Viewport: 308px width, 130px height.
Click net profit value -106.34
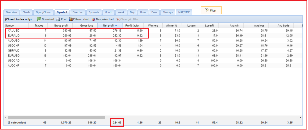coord(117,60)
